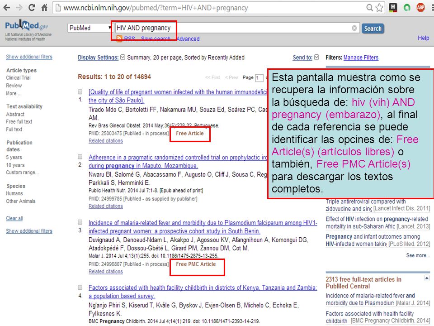
Task: Click the See more... link
Action: click(x=418, y=255)
